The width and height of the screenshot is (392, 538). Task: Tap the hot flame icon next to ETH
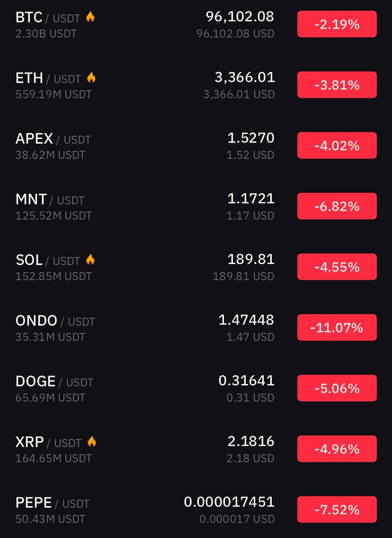click(x=91, y=78)
